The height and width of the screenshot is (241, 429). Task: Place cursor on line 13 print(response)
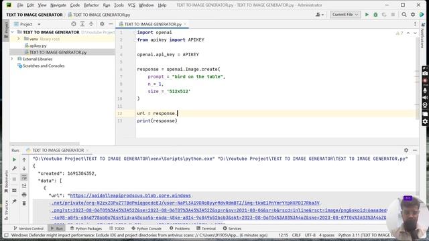(157, 120)
